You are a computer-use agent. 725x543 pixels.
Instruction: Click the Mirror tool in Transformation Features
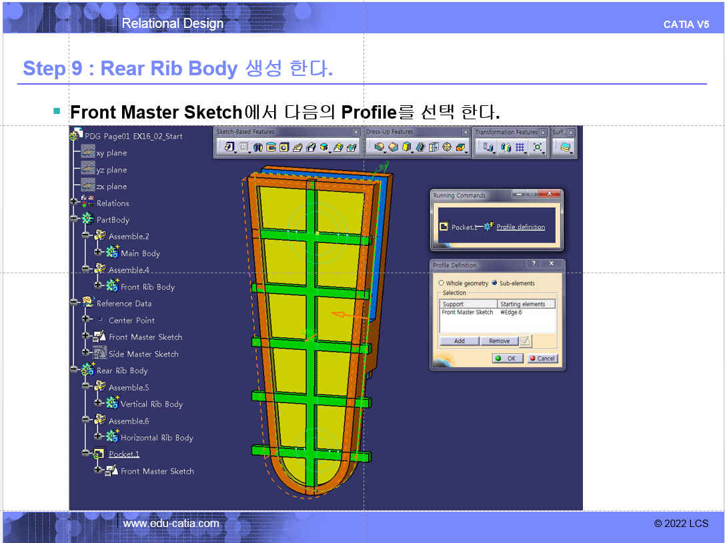tap(506, 147)
